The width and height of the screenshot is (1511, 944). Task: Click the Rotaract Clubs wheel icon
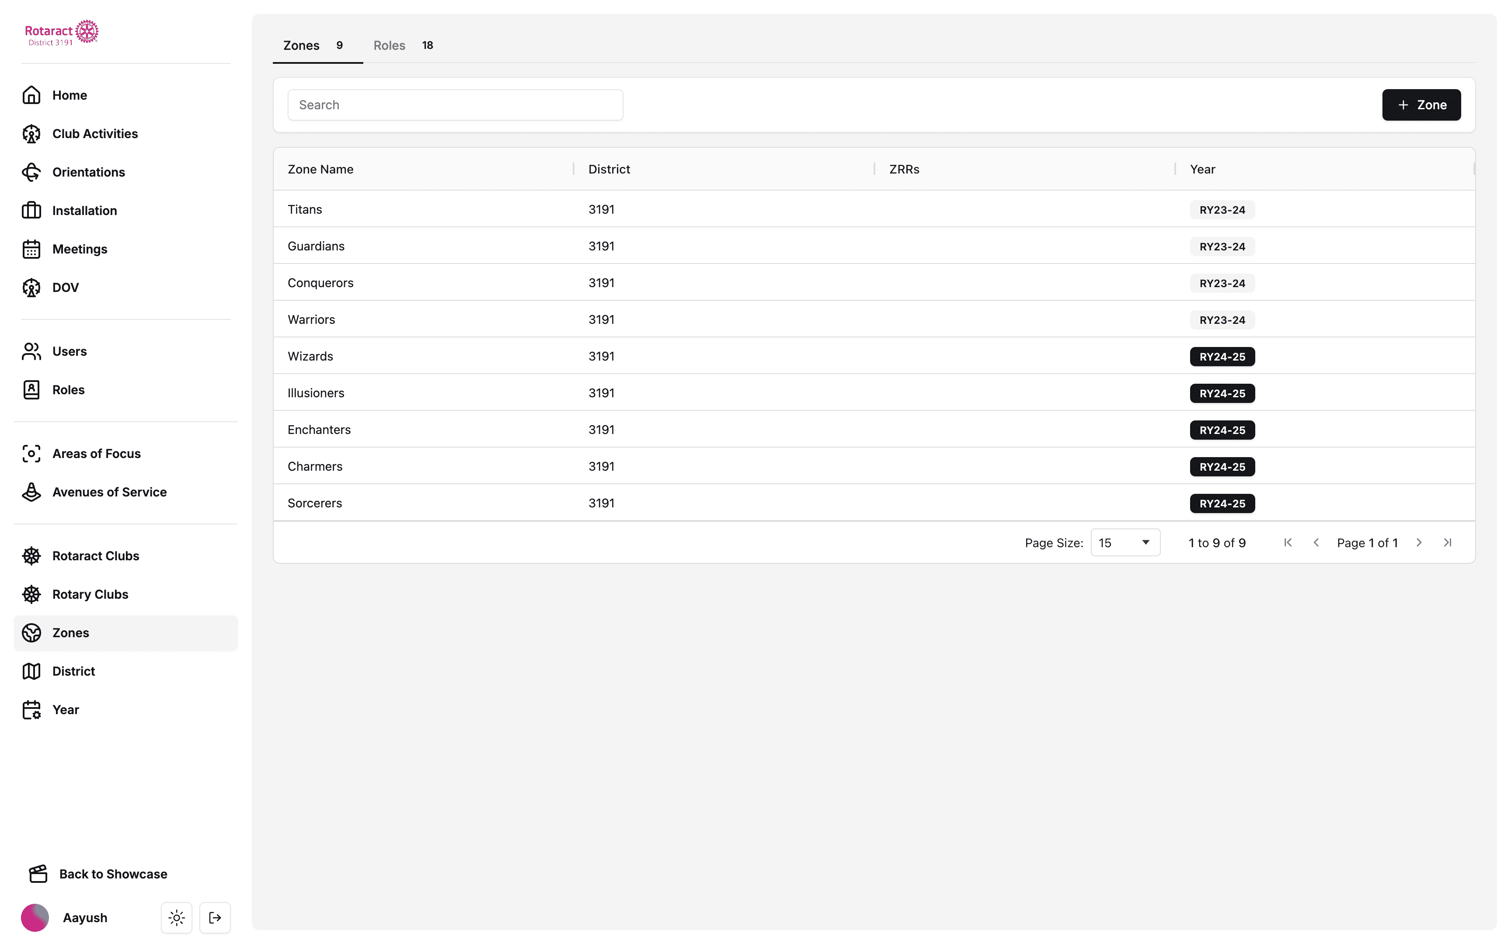tap(31, 555)
